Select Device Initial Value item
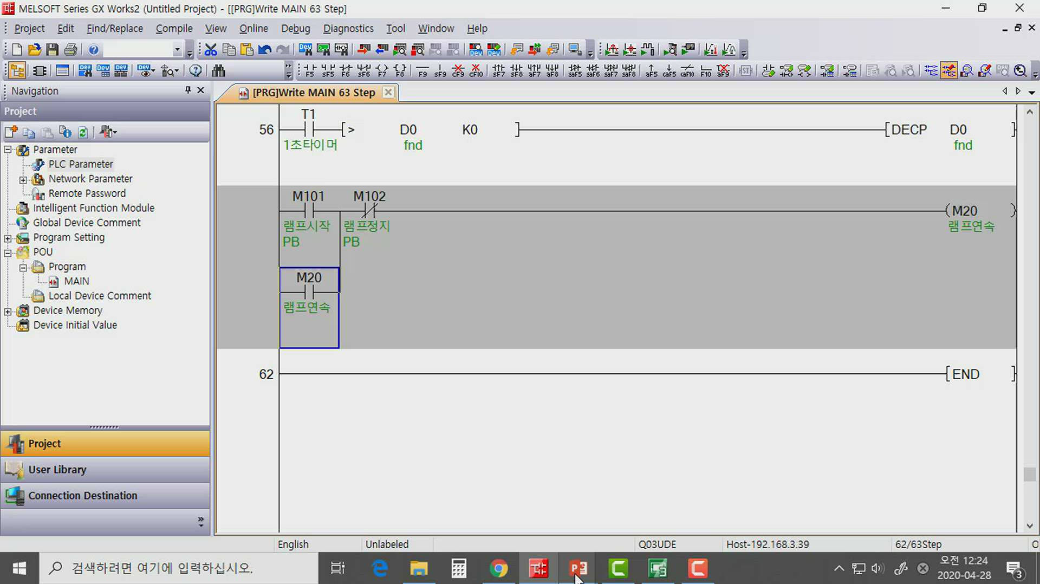This screenshot has width=1040, height=584. pos(75,325)
